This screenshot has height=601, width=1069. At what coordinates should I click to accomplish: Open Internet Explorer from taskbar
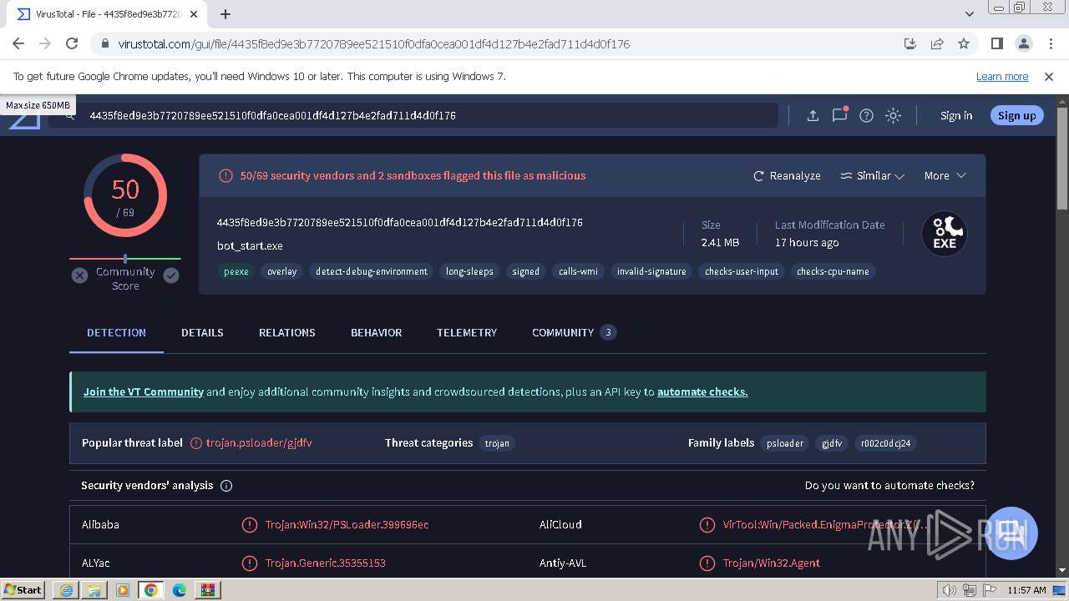pos(66,590)
